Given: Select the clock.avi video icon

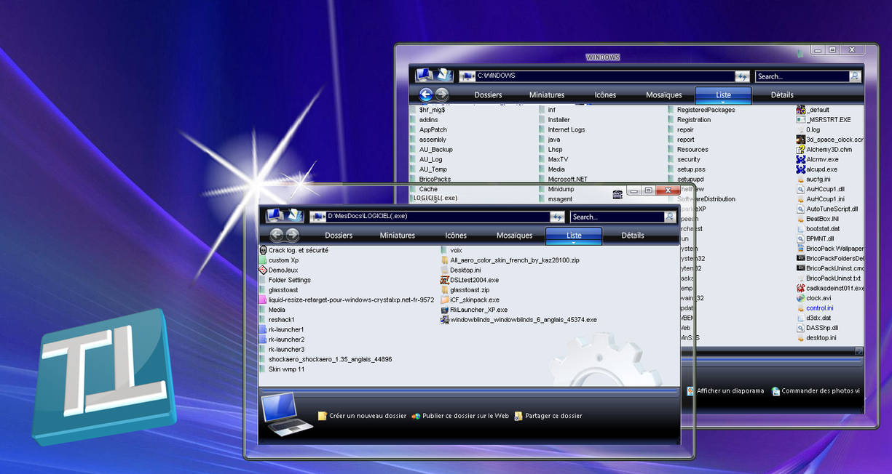Looking at the screenshot, I should [x=800, y=298].
